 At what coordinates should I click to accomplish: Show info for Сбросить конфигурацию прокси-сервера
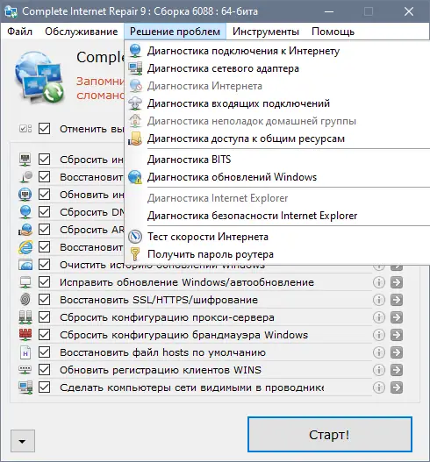coord(379,317)
